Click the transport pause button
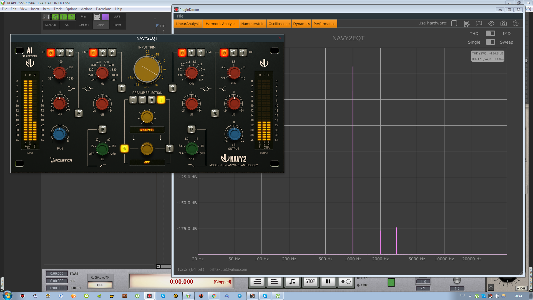The image size is (533, 300). tap(328, 282)
